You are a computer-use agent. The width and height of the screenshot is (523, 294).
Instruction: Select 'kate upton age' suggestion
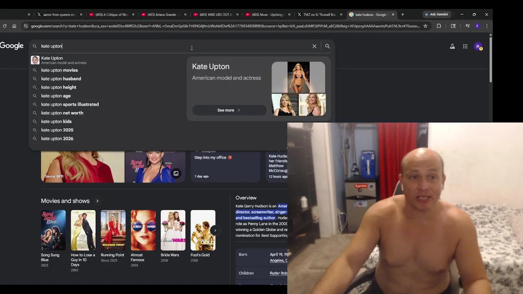(107, 96)
